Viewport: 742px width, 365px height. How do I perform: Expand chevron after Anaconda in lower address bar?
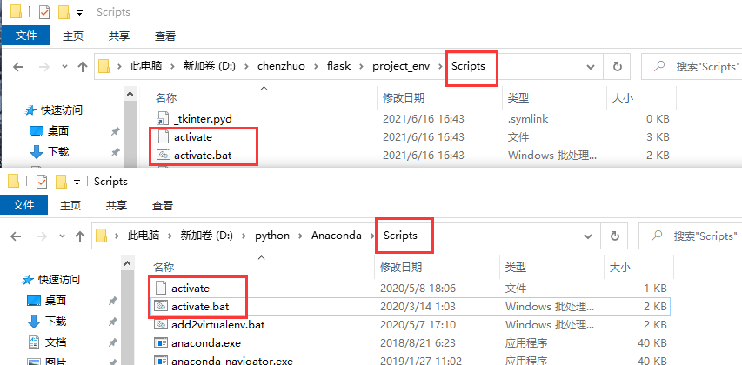(x=373, y=236)
